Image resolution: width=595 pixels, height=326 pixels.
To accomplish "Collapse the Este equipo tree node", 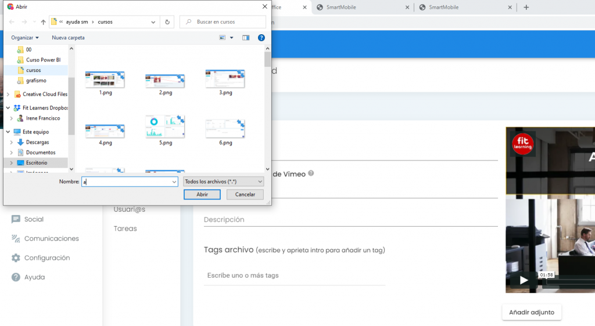I will coord(7,132).
